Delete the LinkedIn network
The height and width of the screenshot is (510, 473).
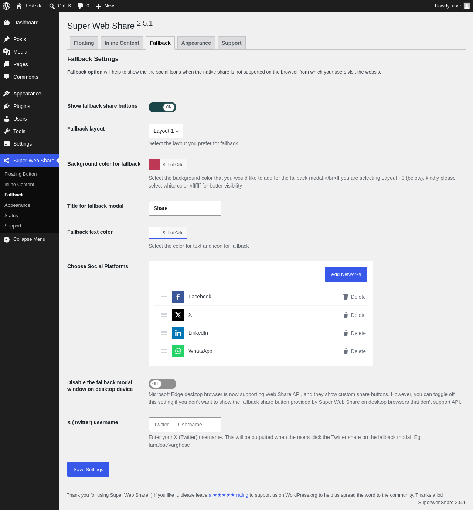(x=354, y=333)
